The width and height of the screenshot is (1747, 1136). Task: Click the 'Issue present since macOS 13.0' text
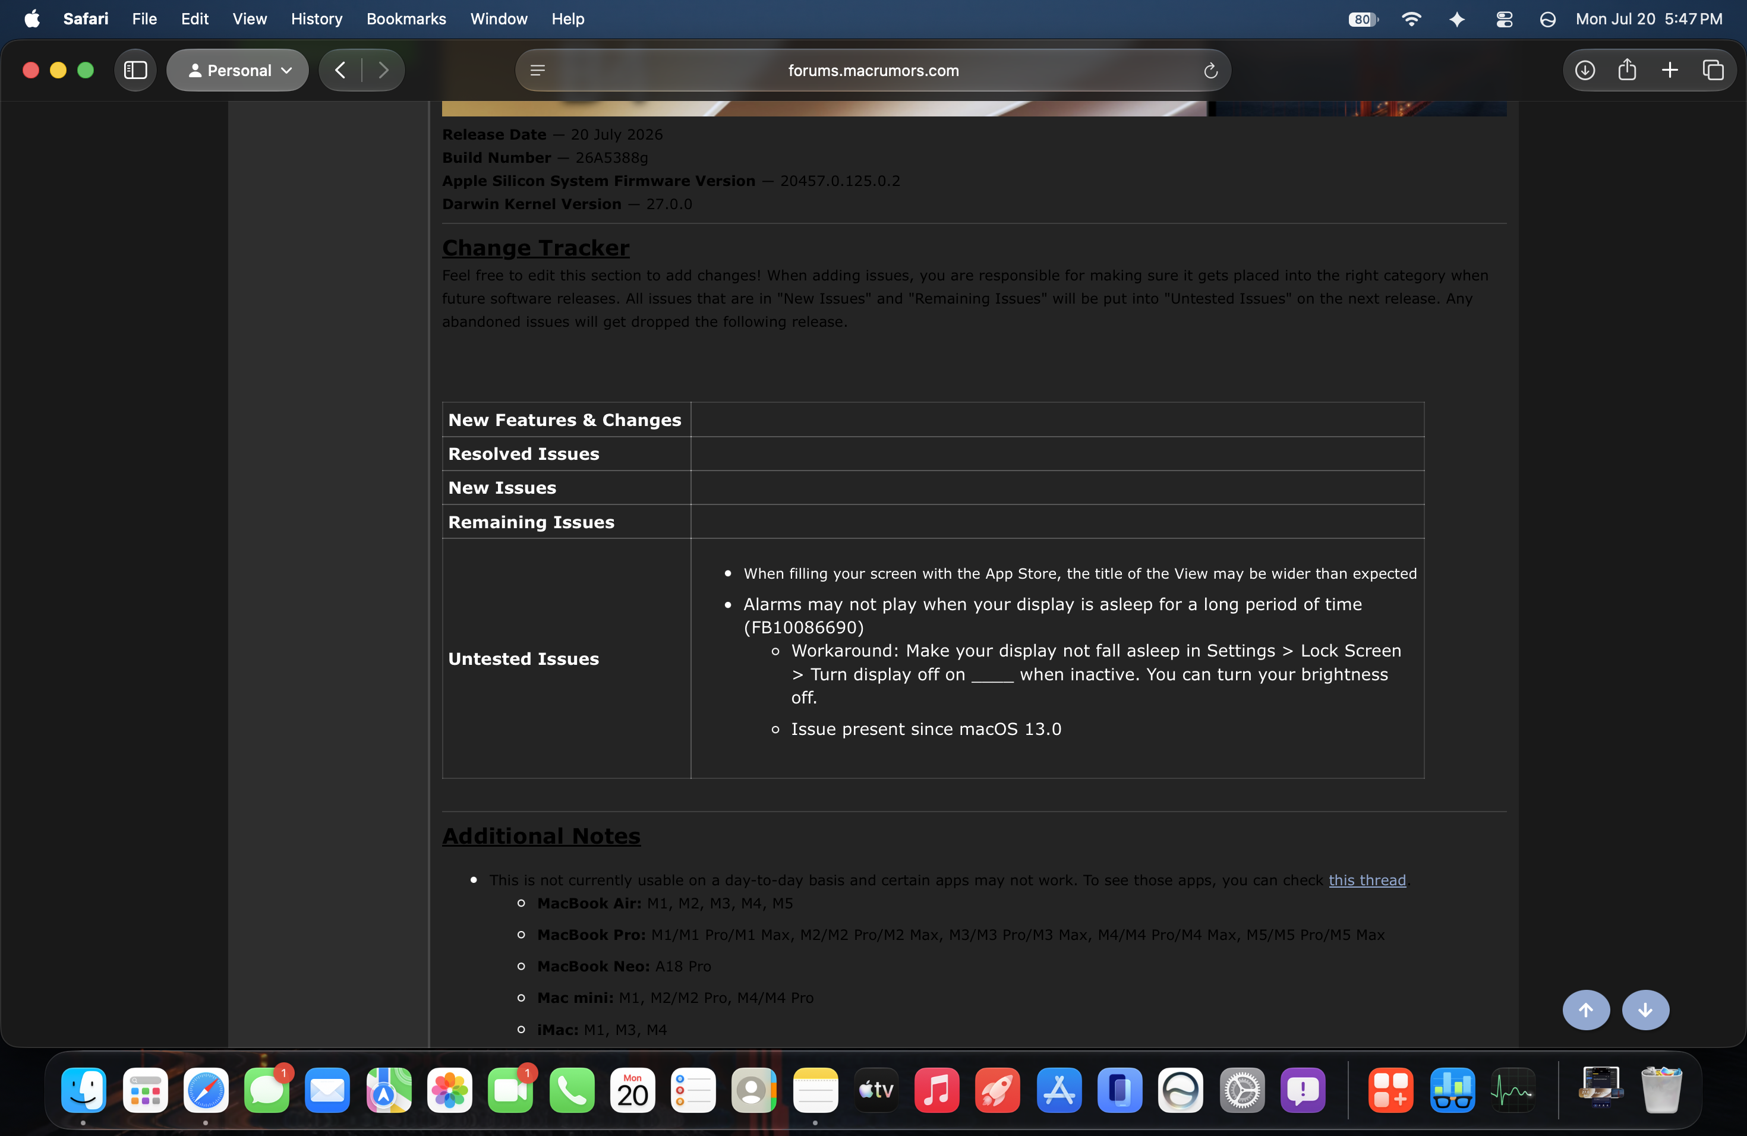(926, 728)
